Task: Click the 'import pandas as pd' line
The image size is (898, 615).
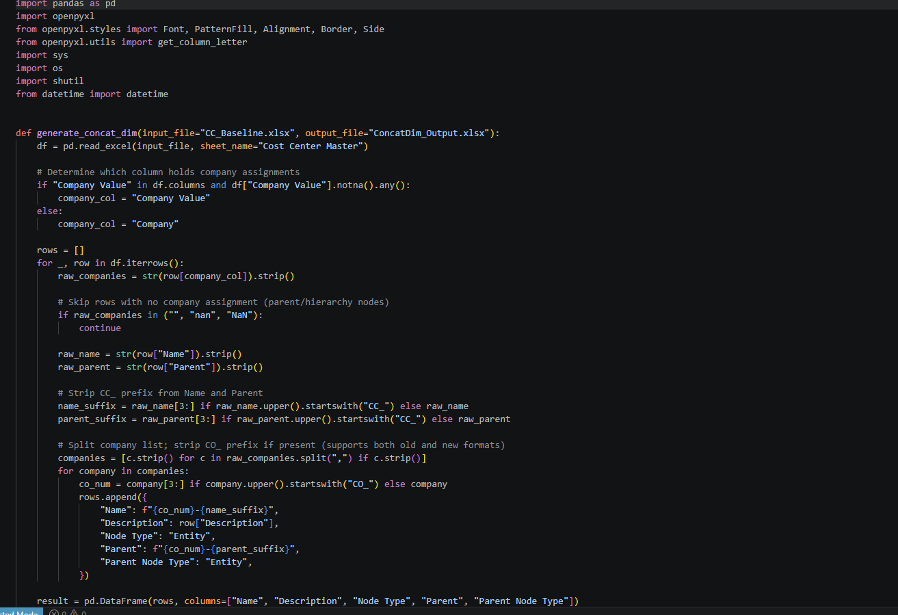Action: coord(66,3)
